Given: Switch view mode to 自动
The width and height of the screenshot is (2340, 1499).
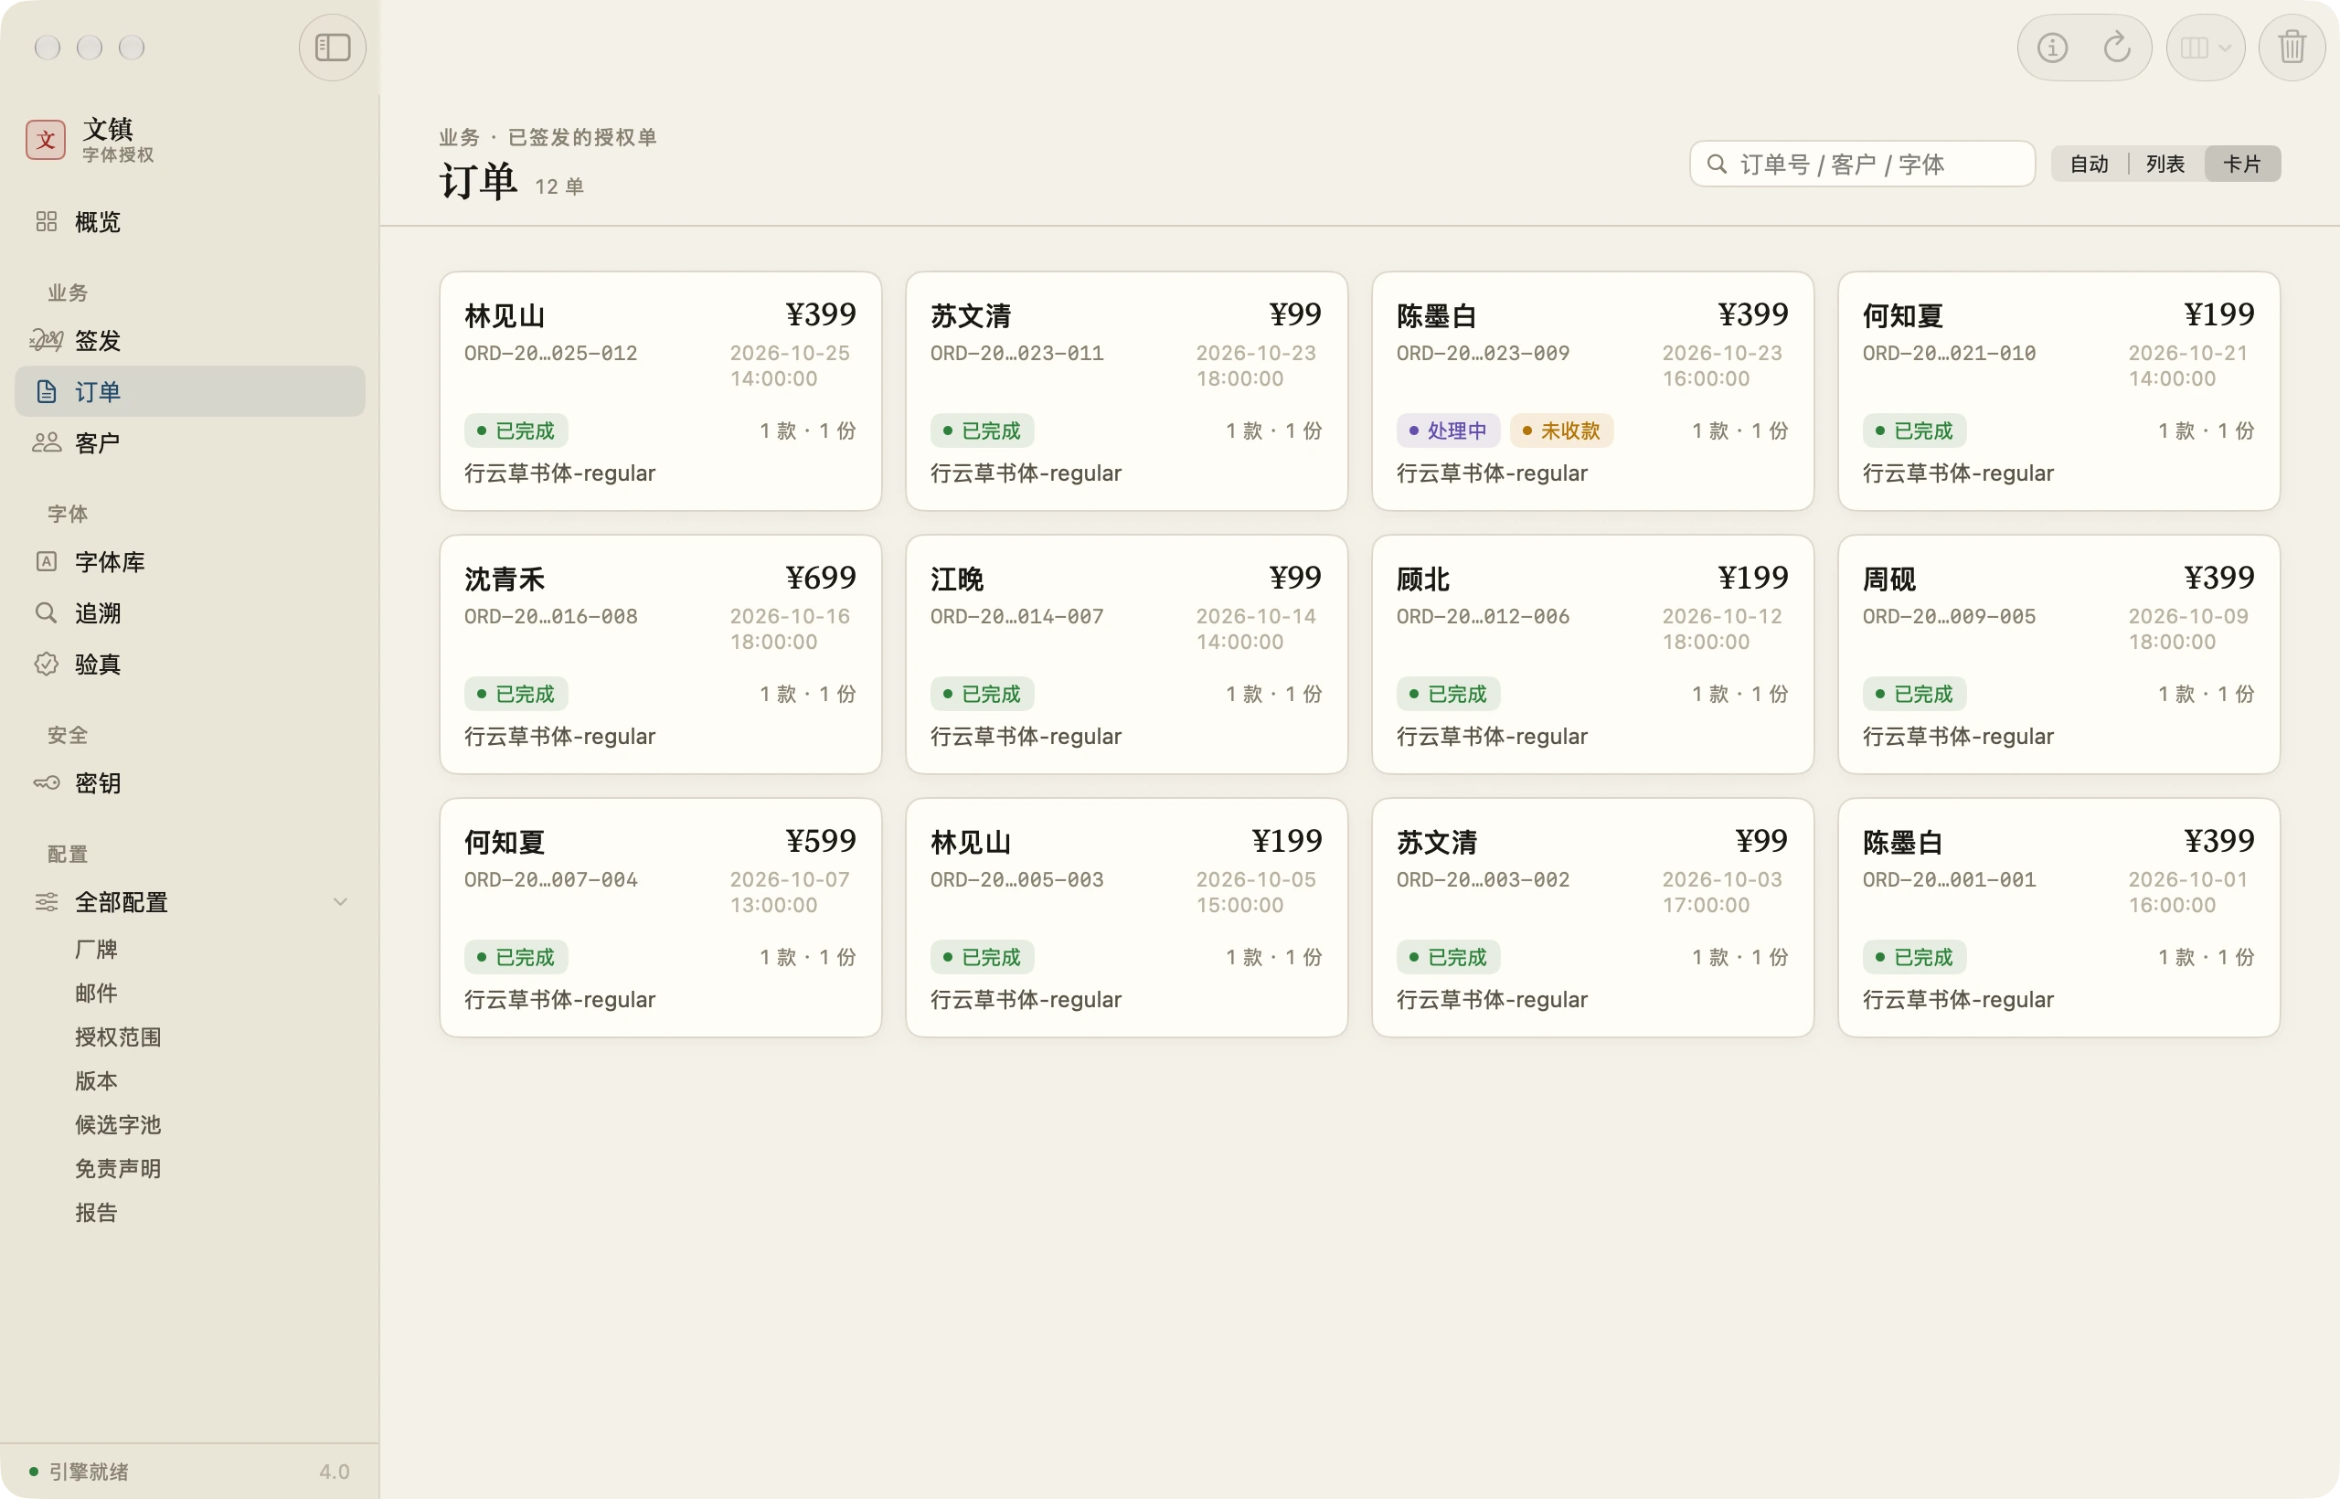Looking at the screenshot, I should 2089,164.
